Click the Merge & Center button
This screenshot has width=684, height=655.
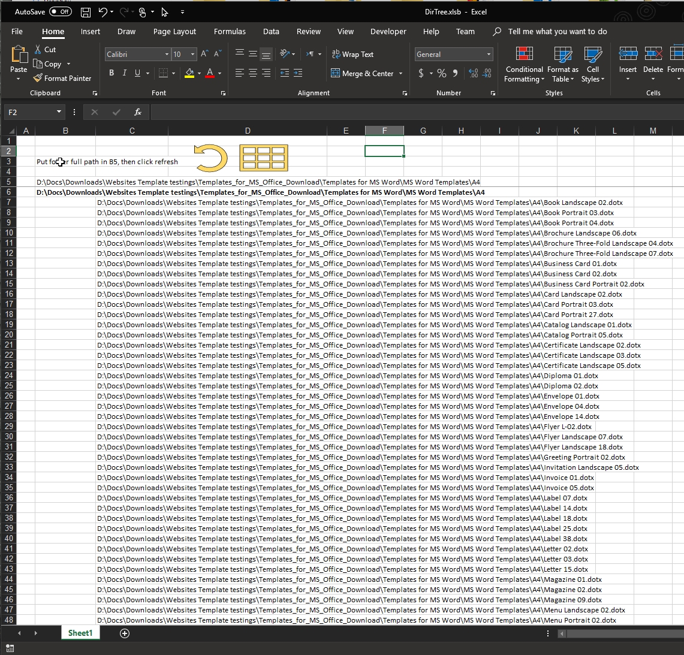362,74
